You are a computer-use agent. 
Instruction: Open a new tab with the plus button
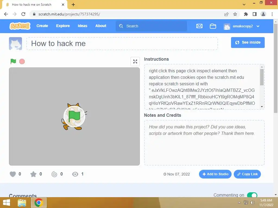73,5
